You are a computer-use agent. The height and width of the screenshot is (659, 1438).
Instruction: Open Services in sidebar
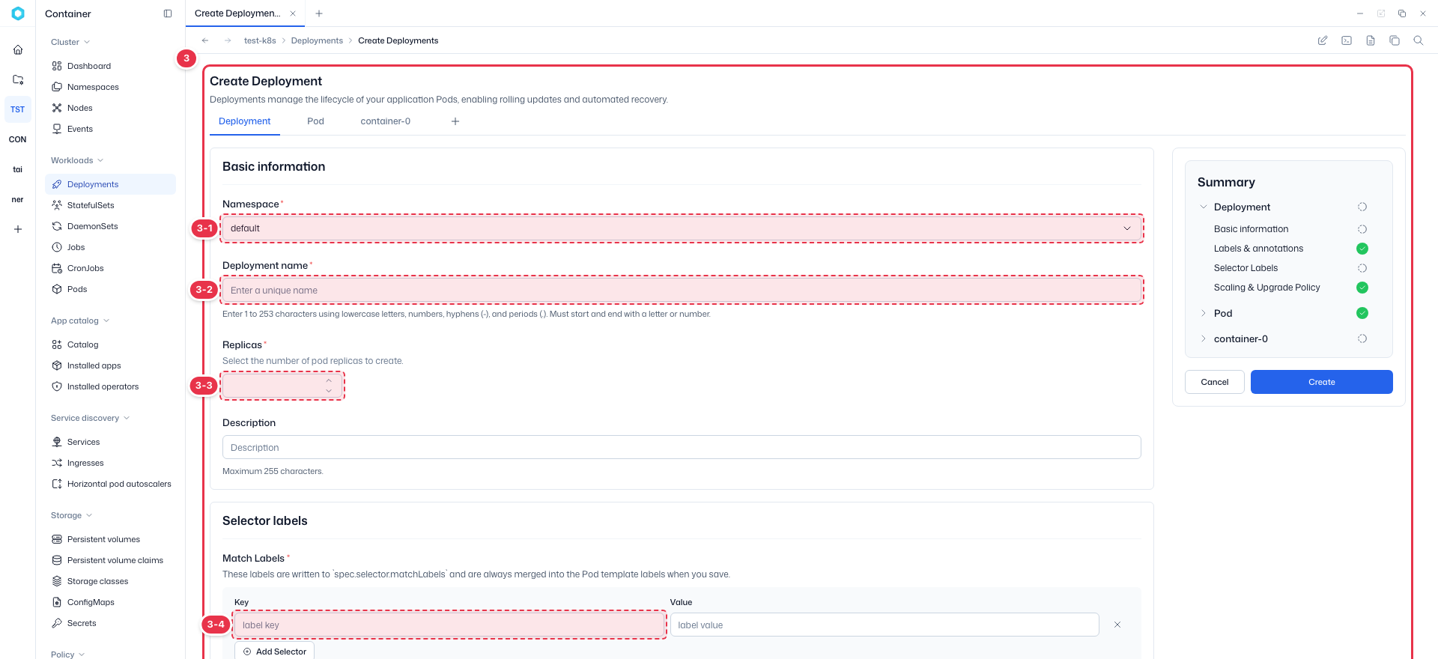(110, 442)
